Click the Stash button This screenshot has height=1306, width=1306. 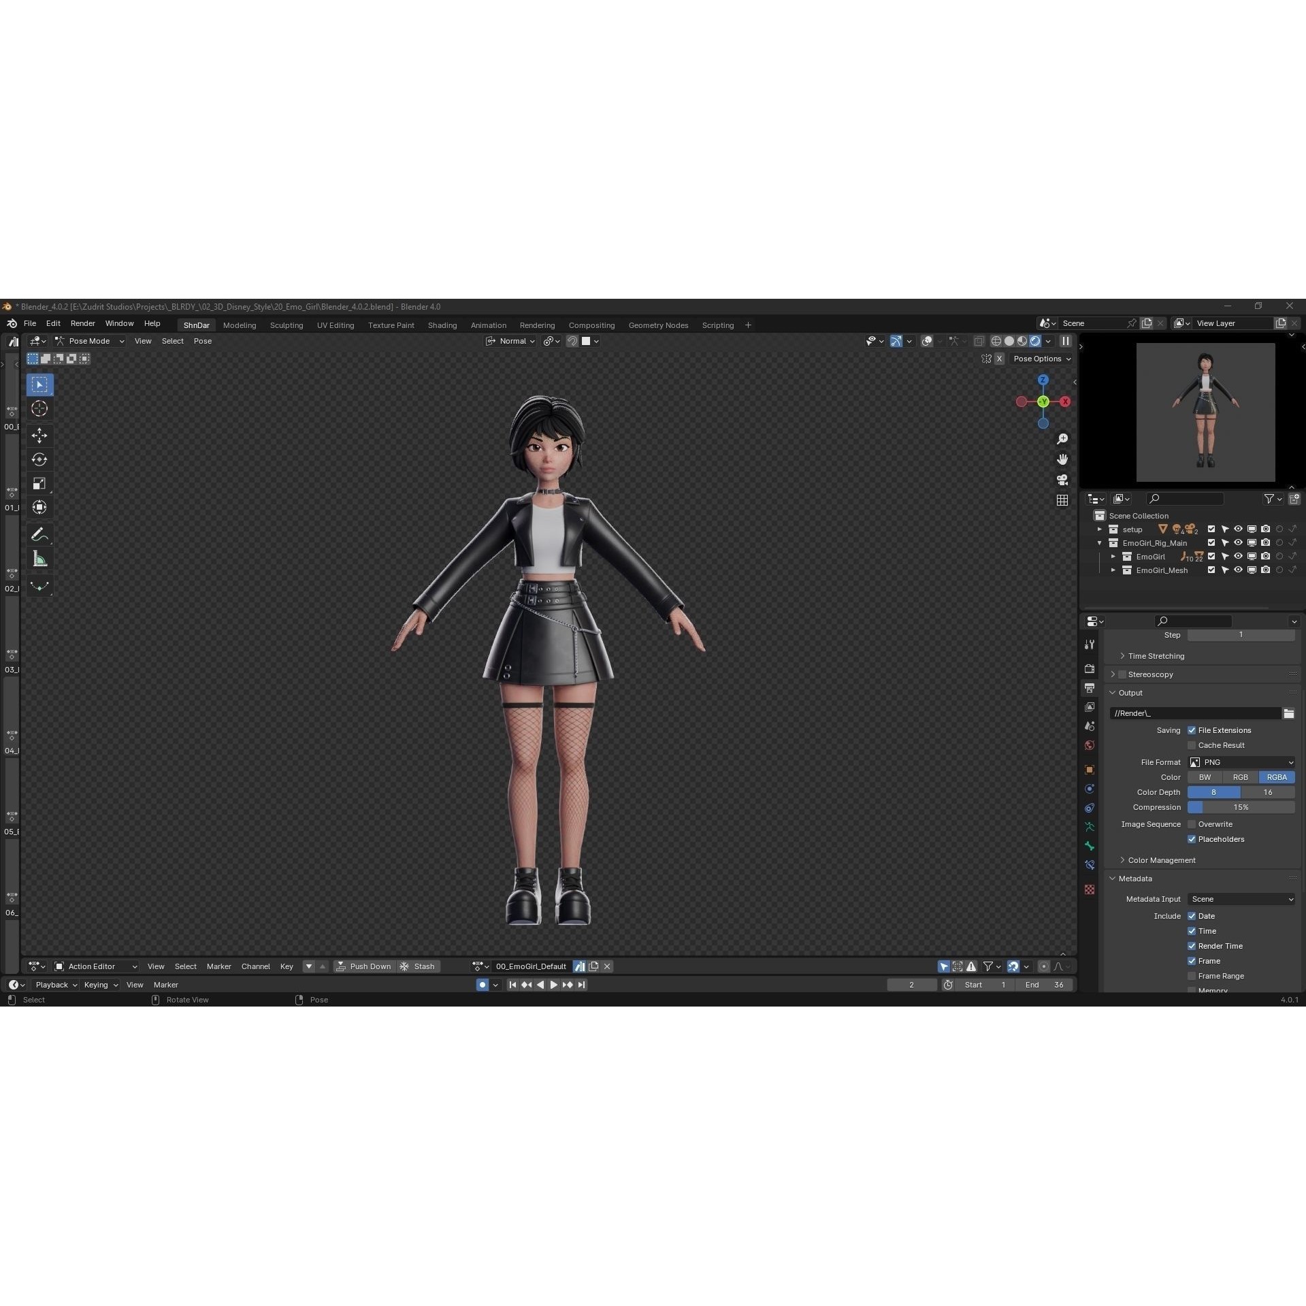423,966
